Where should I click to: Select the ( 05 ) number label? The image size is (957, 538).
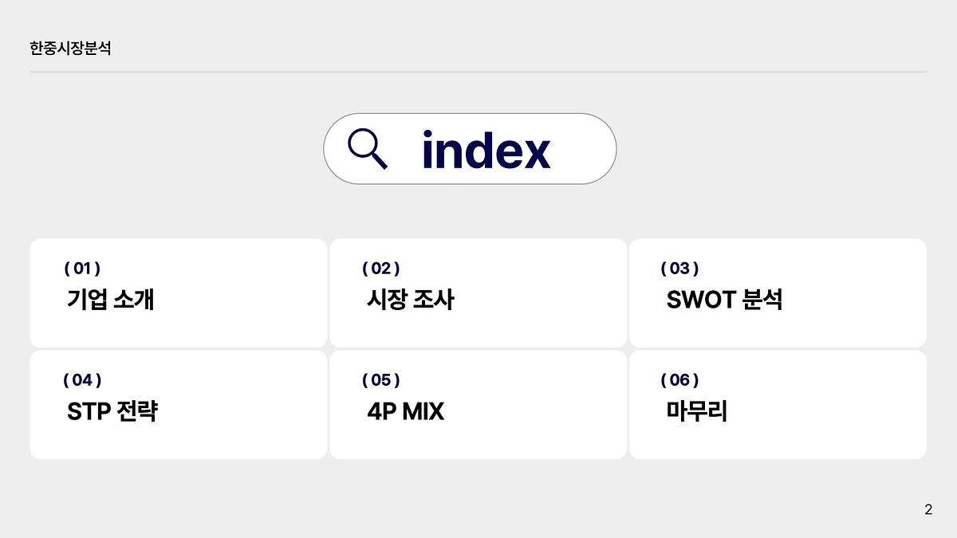click(x=381, y=380)
